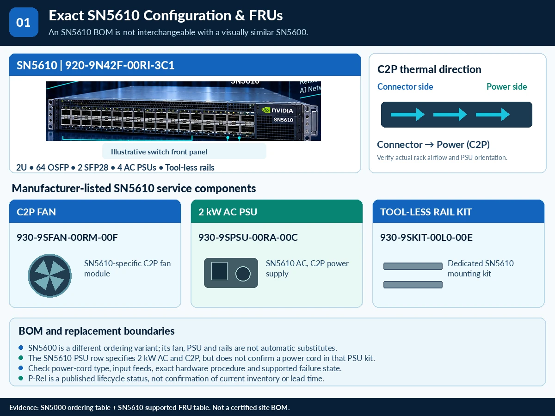Select part number 930-9SKIT-00L0-00E
Viewport: 555px width, 416px height.
click(x=426, y=238)
